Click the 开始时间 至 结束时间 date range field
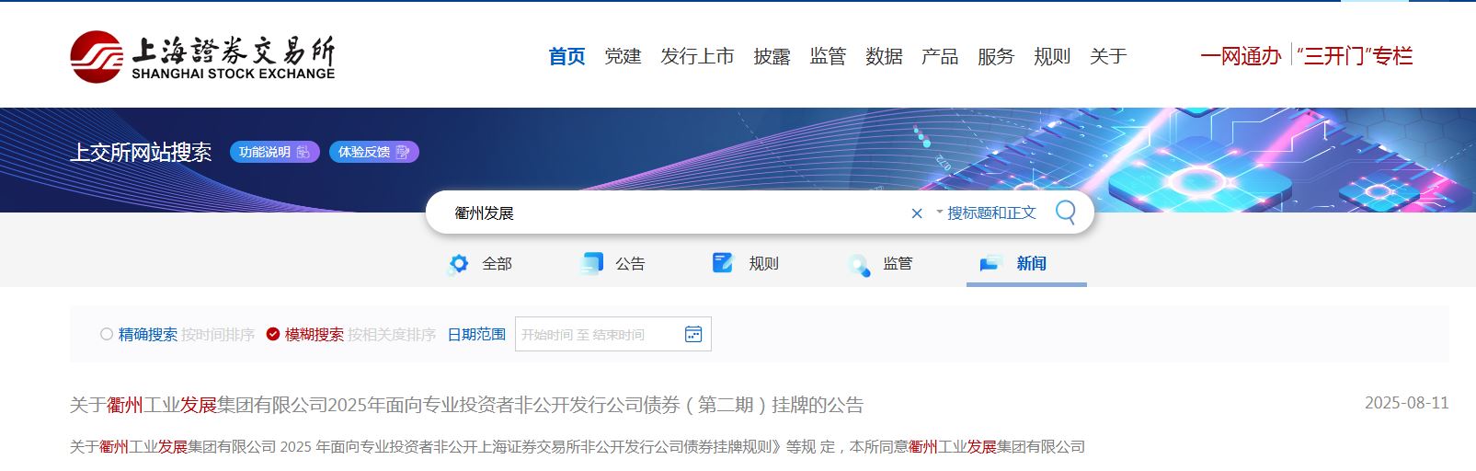Viewport: 1476px width, 471px height. pos(613,334)
